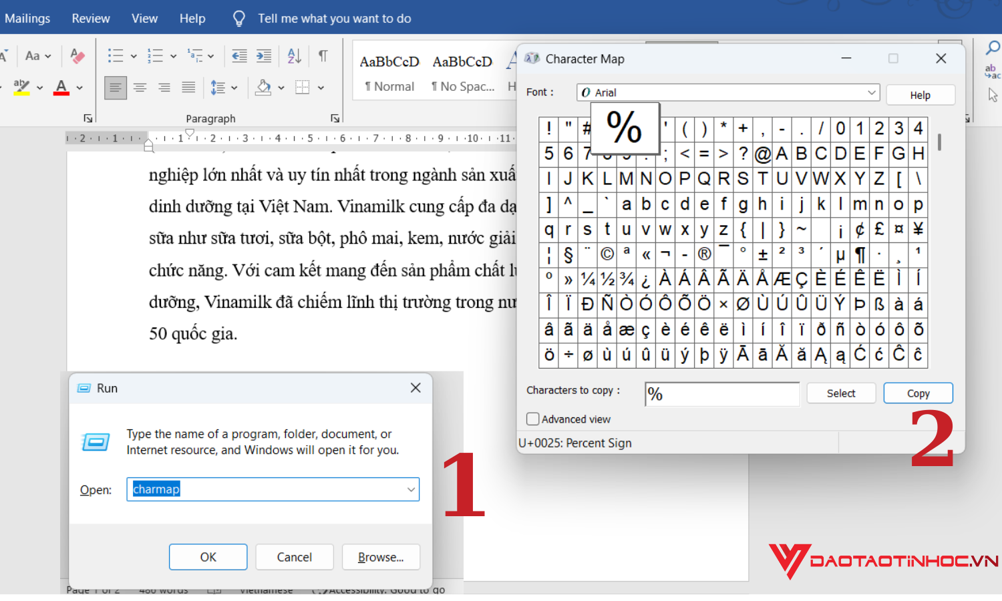Image resolution: width=1002 pixels, height=601 pixels.
Task: Click the Tell Me lightbulb icon
Action: point(239,19)
